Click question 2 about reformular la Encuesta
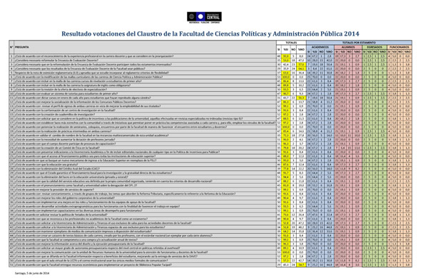Image resolution: width=421 pixels, height=278 pixels. (x=56, y=61)
